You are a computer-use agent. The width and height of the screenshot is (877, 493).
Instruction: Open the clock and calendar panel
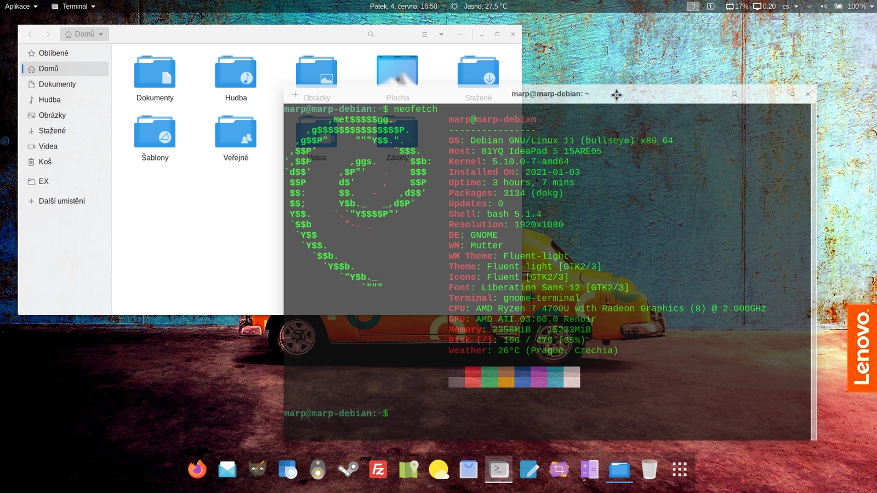click(x=403, y=7)
